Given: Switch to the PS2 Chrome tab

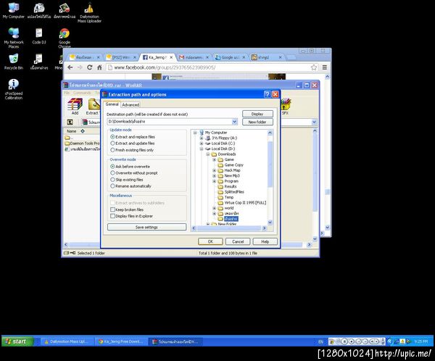Looking at the screenshot, I should point(121,57).
